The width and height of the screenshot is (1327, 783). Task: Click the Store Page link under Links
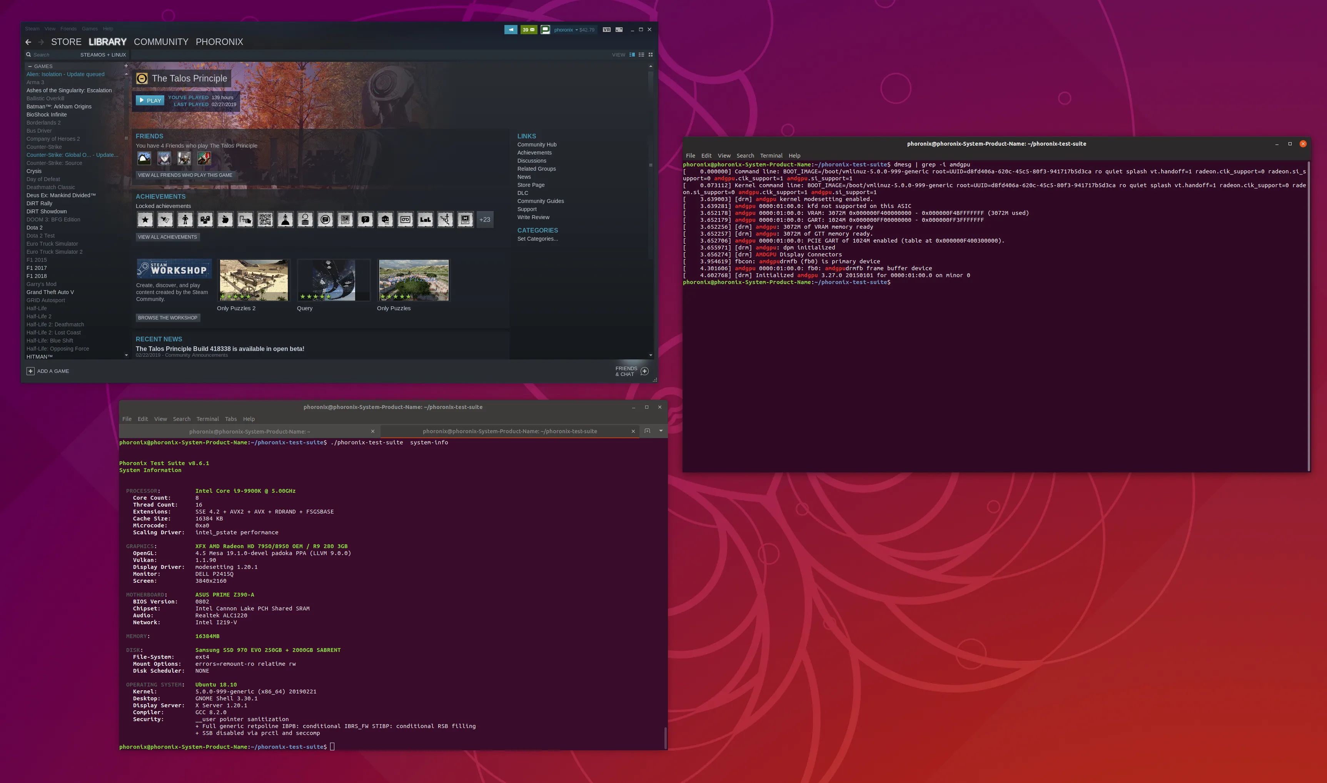pos(531,185)
